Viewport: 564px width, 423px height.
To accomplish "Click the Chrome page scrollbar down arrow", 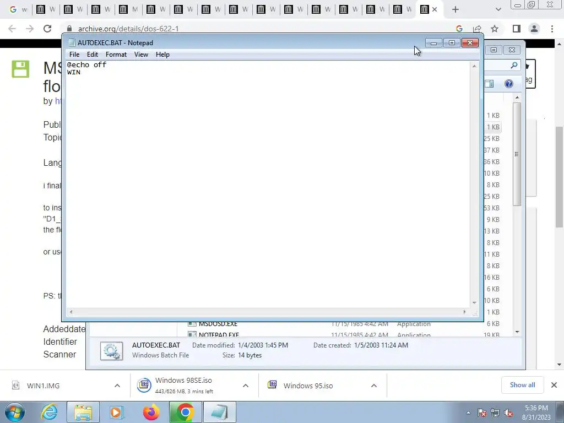I will [x=559, y=365].
